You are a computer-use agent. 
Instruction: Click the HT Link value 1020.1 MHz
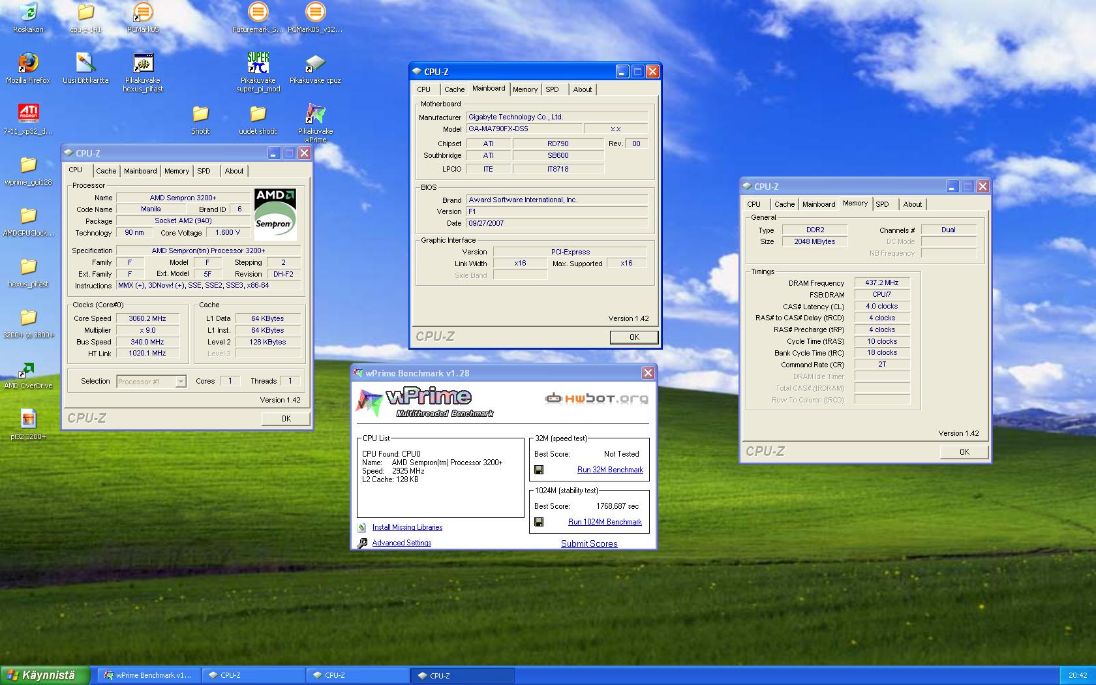coord(147,354)
